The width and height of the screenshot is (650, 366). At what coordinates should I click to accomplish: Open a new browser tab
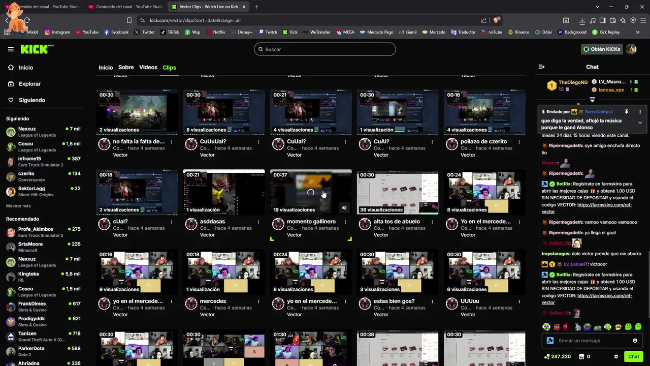256,7
